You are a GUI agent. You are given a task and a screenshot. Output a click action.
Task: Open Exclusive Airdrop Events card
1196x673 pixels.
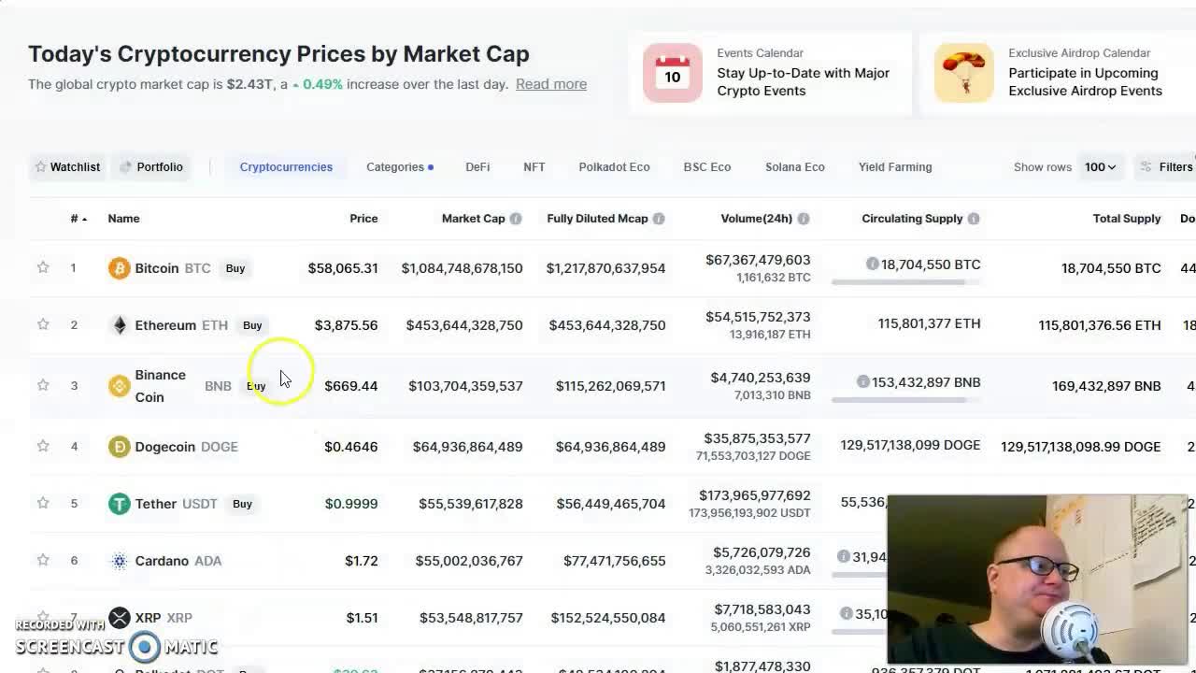click(x=1060, y=72)
